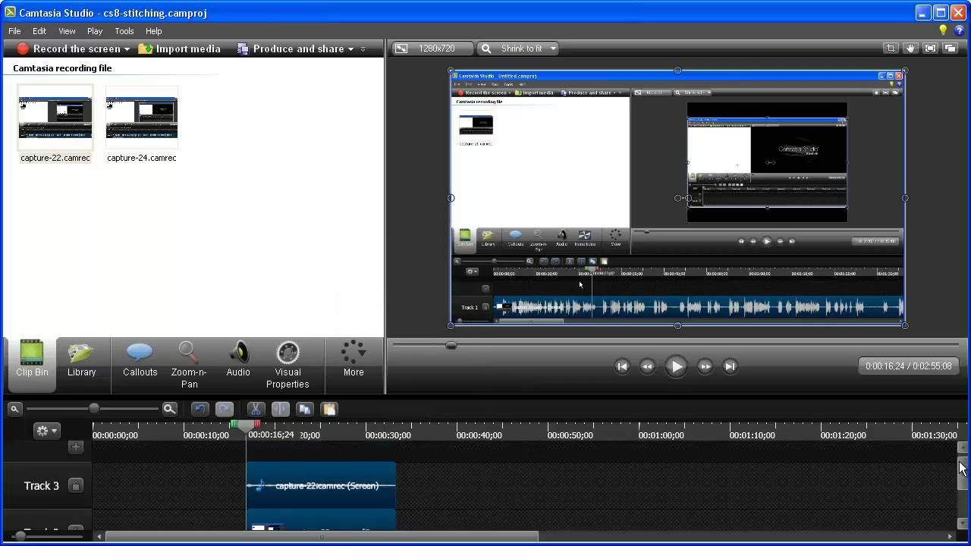Click the timeline zoom slider handle

pyautogui.click(x=94, y=409)
